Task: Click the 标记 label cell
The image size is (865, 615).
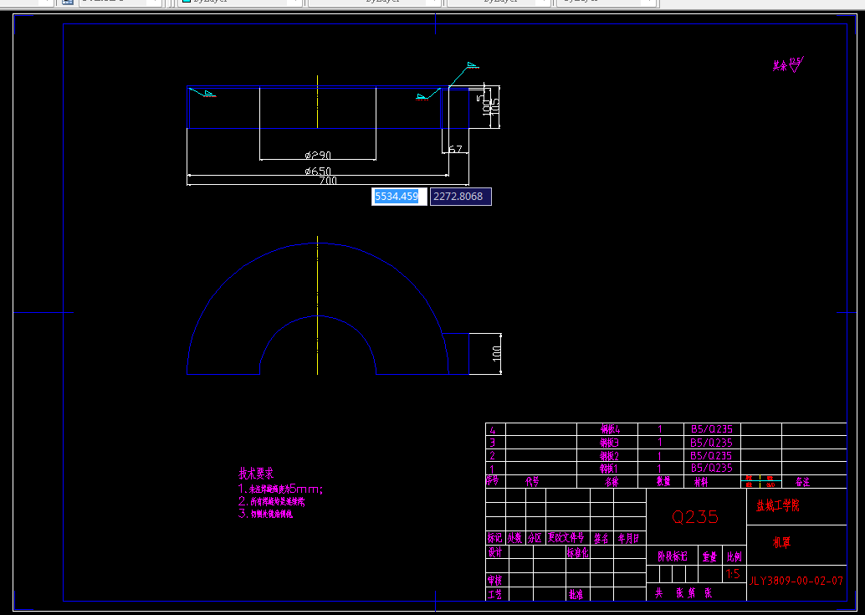Action: (x=495, y=538)
